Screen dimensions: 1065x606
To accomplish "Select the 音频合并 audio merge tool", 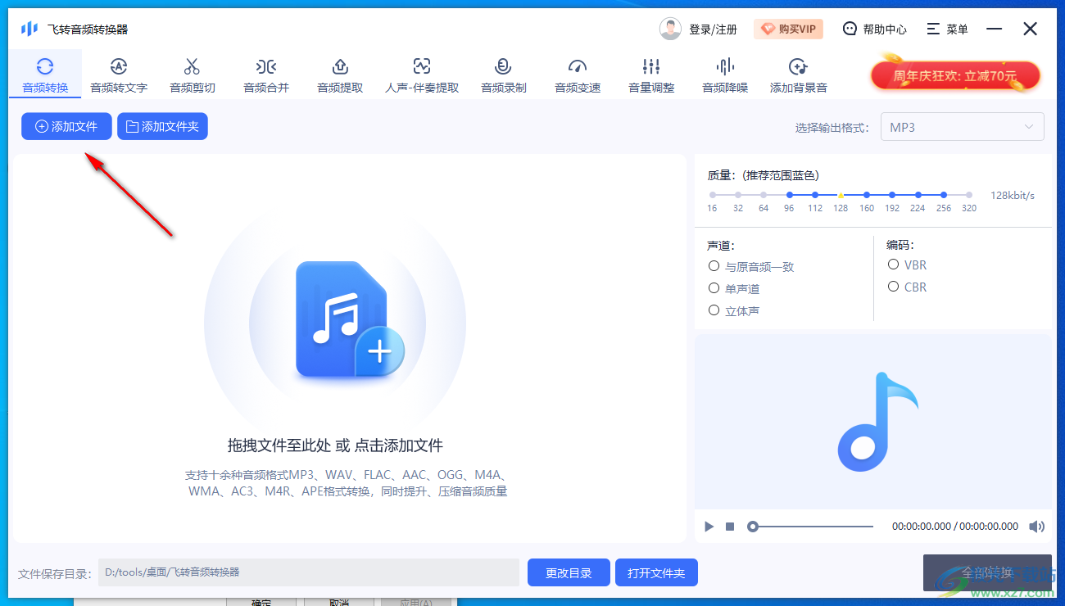I will pyautogui.click(x=265, y=74).
